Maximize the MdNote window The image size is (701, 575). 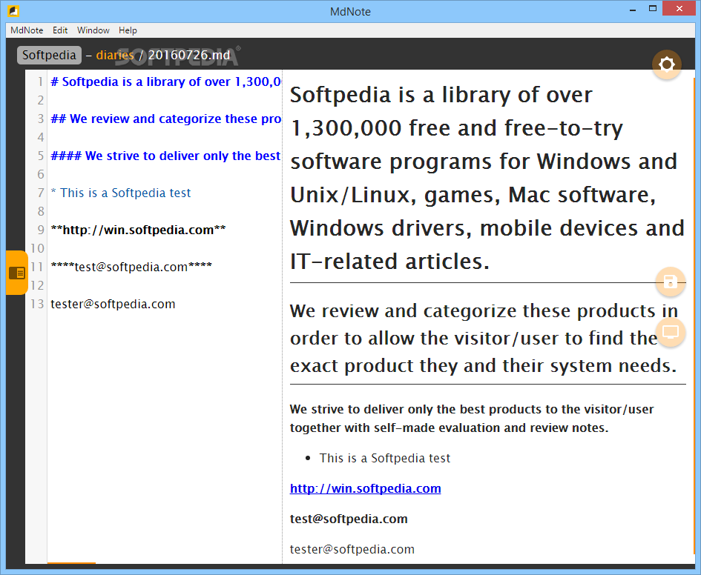653,8
